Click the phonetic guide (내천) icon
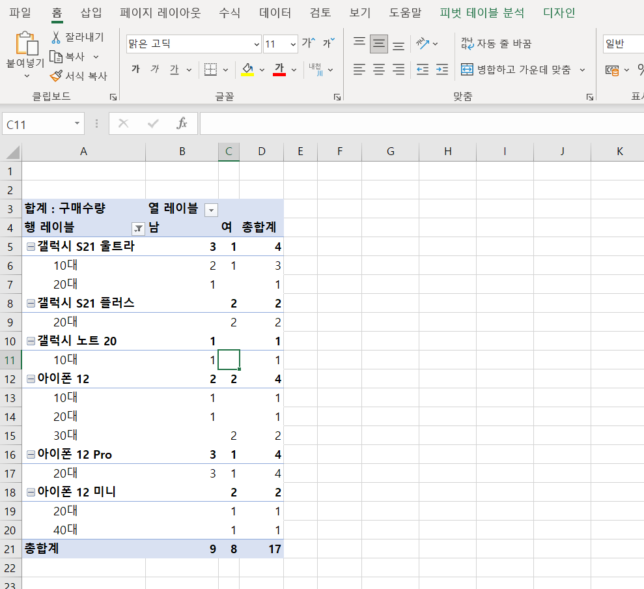The height and width of the screenshot is (589, 644). [316, 70]
